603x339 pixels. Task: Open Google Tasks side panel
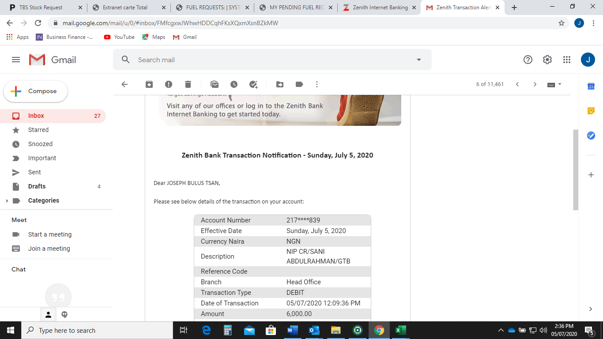click(x=591, y=136)
